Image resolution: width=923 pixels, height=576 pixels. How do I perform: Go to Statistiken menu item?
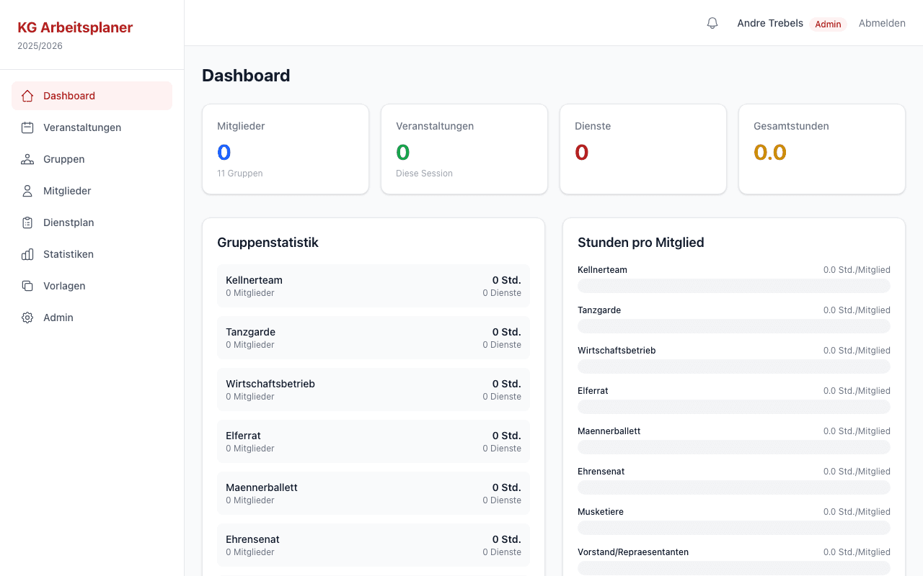[x=69, y=254]
